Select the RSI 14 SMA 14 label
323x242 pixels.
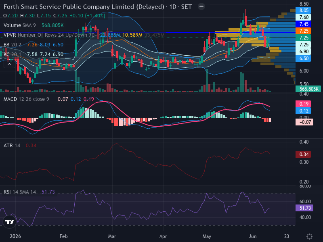point(20,192)
